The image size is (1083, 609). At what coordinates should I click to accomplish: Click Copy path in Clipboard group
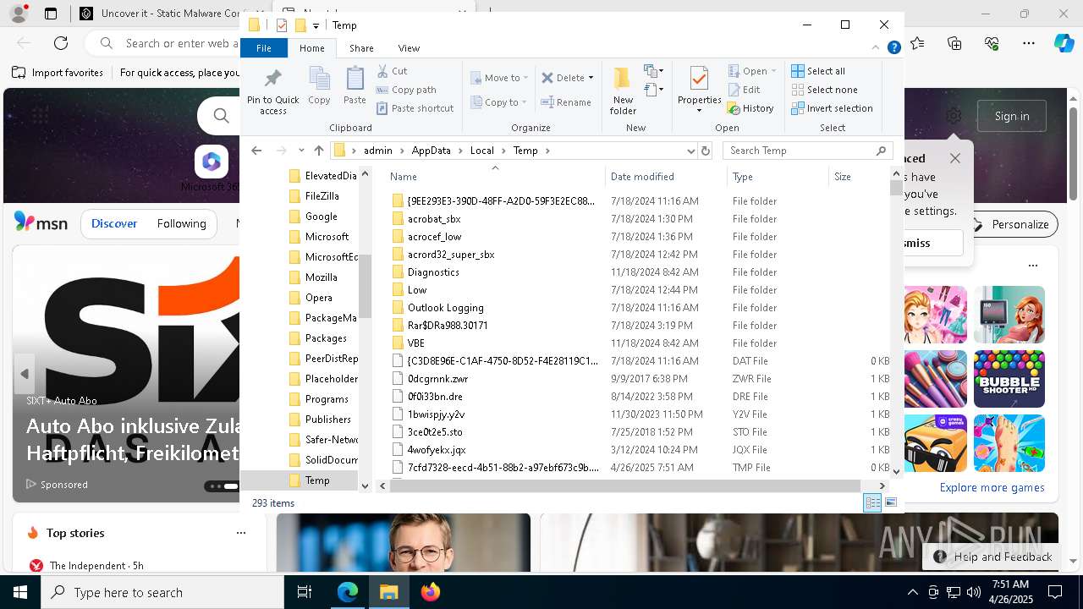point(406,90)
